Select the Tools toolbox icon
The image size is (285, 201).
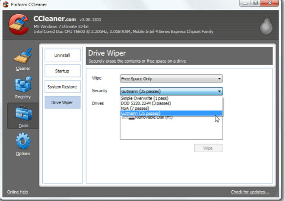[x=24, y=113]
